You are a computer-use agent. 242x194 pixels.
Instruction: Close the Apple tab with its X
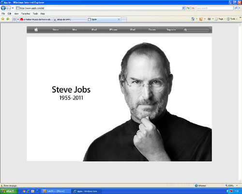pyautogui.click(x=119, y=19)
